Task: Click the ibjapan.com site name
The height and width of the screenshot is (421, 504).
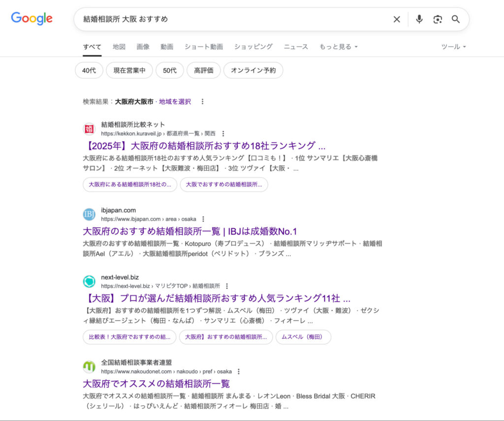Action: coord(118,210)
